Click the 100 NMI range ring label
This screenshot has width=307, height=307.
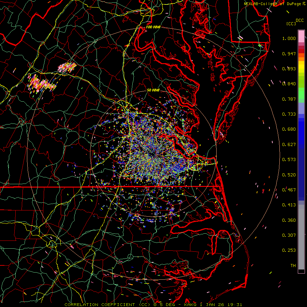tap(153, 27)
